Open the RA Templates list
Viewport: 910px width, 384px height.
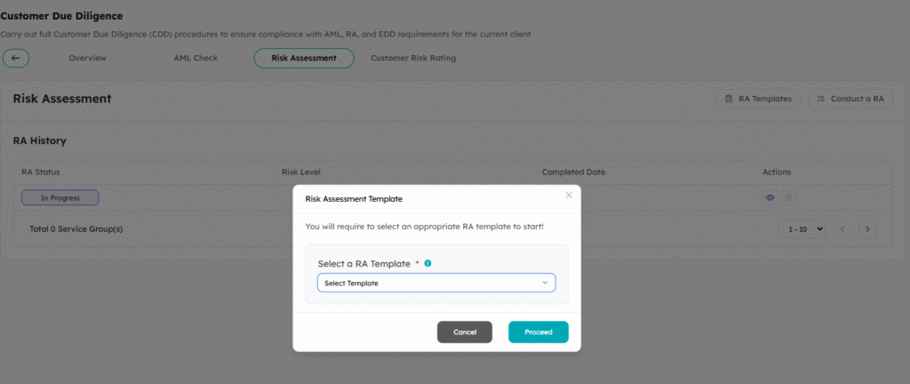pos(758,99)
